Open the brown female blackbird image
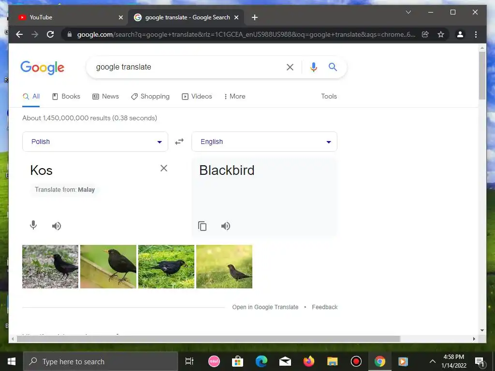Viewport: 495px width, 371px height. click(224, 267)
